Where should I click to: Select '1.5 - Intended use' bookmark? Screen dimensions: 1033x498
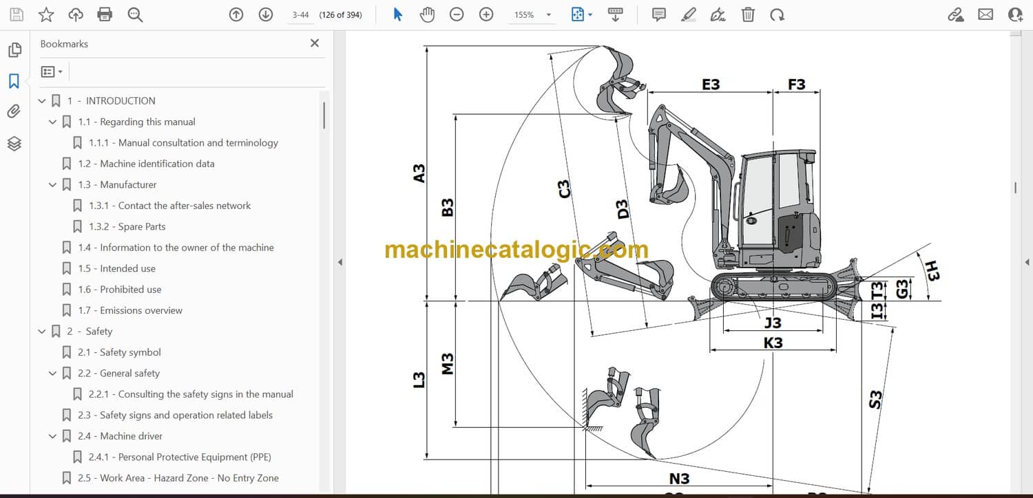click(x=116, y=268)
